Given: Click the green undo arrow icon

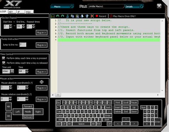Looking at the screenshot, I should point(58,16).
